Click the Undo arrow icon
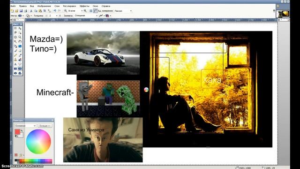 [x=55, y=11]
